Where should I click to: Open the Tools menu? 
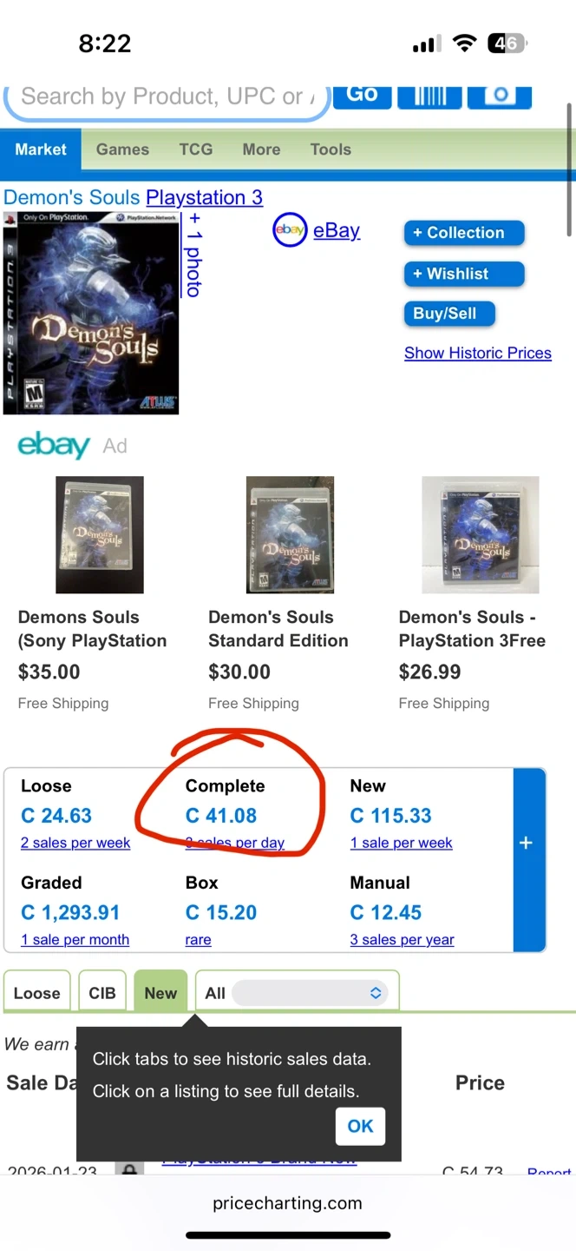pyautogui.click(x=331, y=149)
